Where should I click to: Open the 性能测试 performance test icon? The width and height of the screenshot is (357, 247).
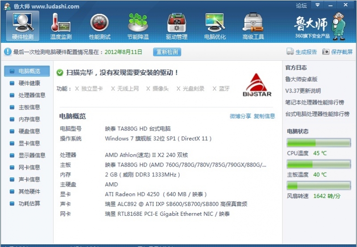100,25
